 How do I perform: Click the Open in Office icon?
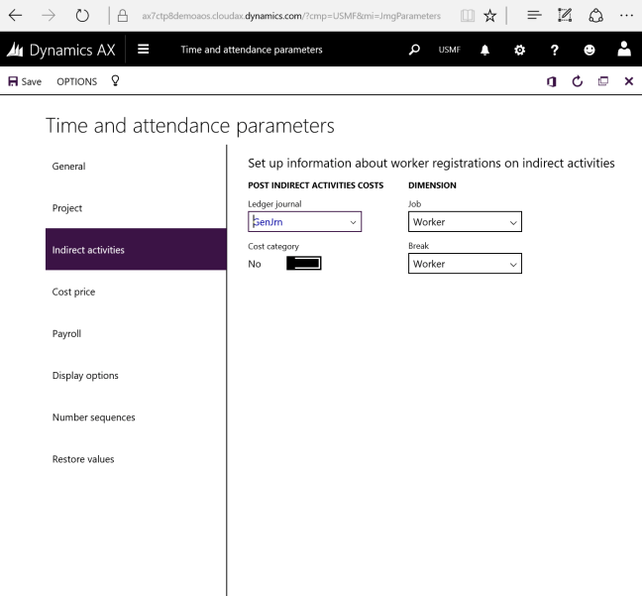pyautogui.click(x=552, y=81)
